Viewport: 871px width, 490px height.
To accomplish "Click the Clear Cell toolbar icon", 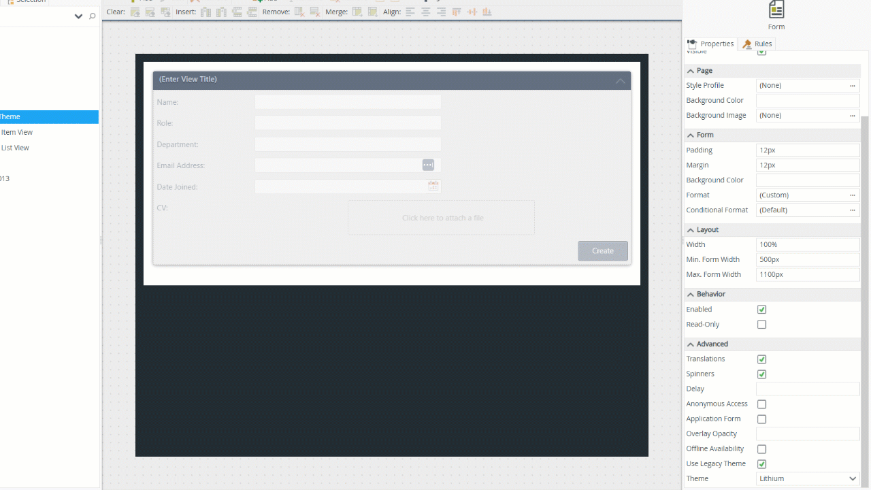I will click(135, 12).
